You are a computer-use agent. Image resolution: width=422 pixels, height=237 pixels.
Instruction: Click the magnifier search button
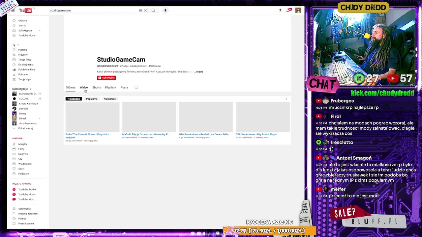153,11
